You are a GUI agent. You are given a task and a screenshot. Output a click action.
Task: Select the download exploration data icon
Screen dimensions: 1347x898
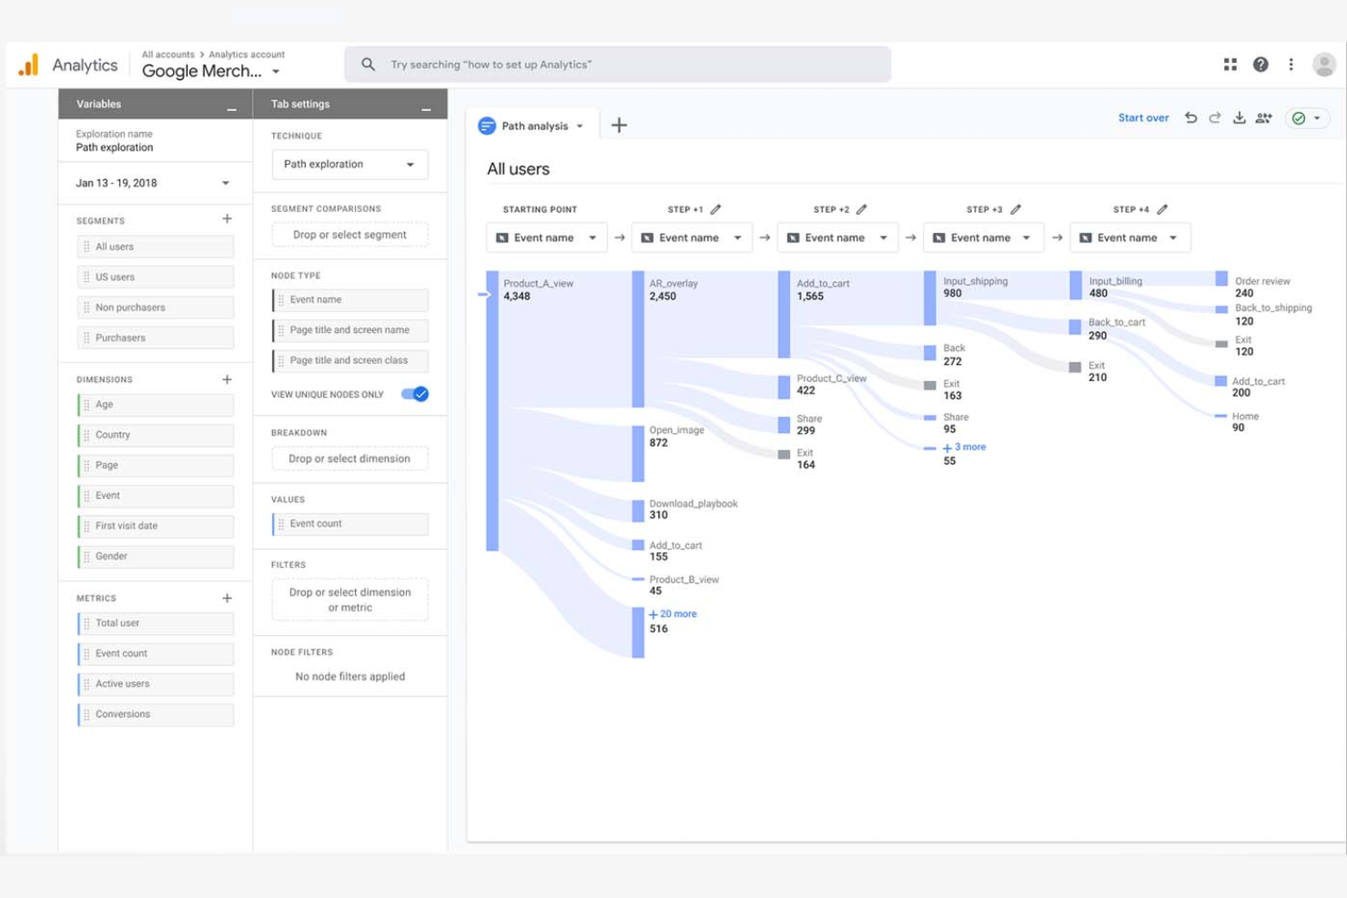point(1240,117)
